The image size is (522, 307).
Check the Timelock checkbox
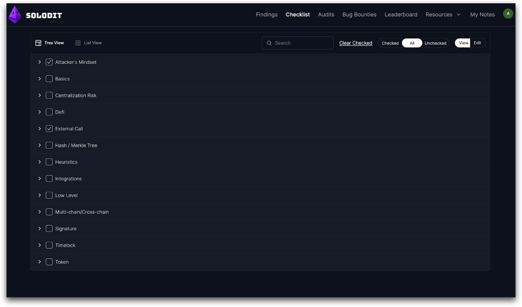49,245
